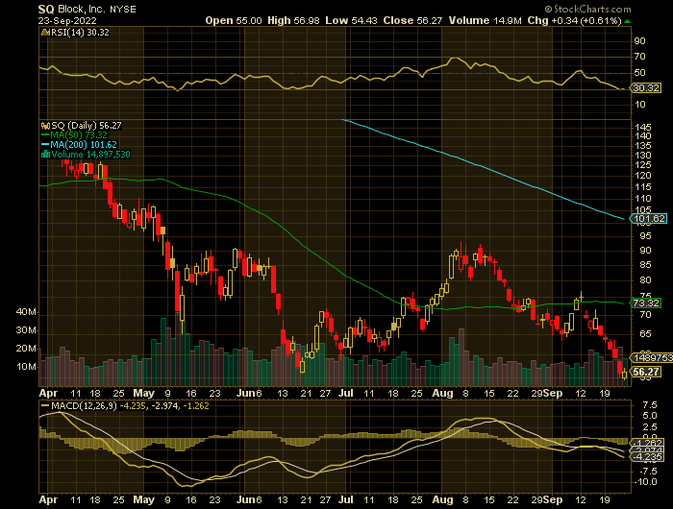The height and width of the screenshot is (509, 673).
Task: Select the May label on the price timeline
Action: tap(143, 393)
